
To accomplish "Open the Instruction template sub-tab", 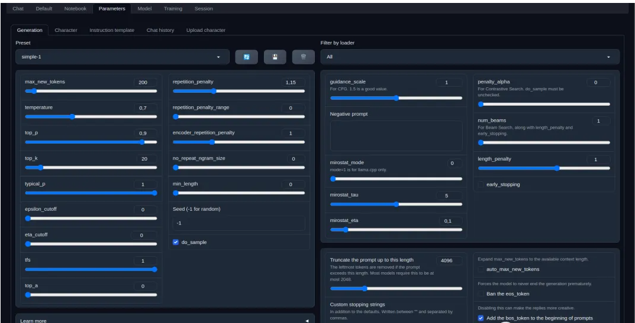I will click(x=112, y=30).
